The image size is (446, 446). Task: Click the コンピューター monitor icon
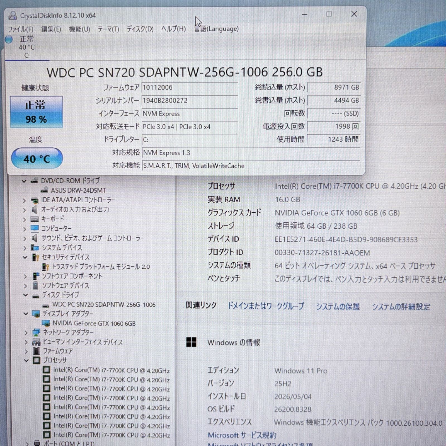pyautogui.click(x=35, y=229)
